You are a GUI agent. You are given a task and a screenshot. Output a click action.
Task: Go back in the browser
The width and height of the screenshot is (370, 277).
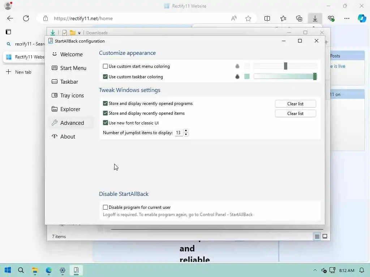coord(10,18)
